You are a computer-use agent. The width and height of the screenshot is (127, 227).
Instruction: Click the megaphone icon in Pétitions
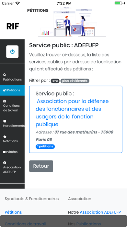tap(5, 90)
